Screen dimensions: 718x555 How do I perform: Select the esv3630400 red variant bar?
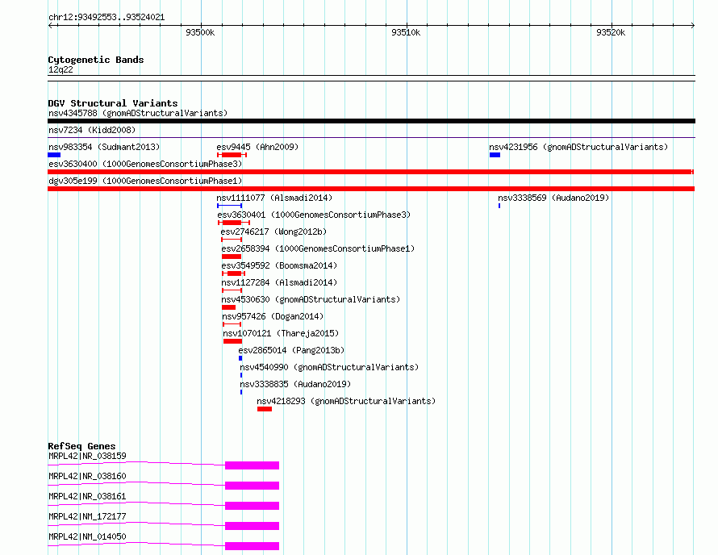tap(370, 172)
